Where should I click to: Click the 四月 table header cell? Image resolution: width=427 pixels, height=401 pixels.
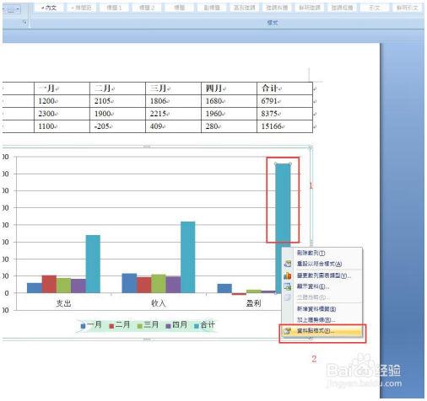pyautogui.click(x=229, y=88)
